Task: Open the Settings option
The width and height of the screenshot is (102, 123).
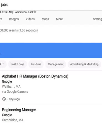Action: click(97, 19)
